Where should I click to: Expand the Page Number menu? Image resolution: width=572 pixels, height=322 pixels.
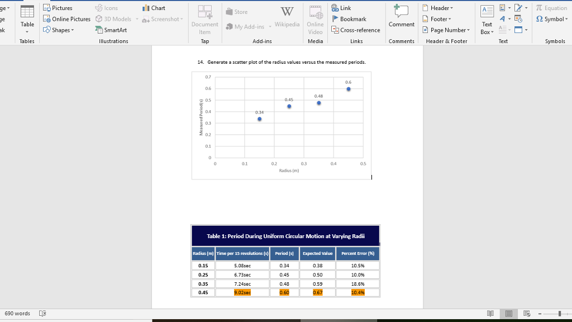click(446, 30)
